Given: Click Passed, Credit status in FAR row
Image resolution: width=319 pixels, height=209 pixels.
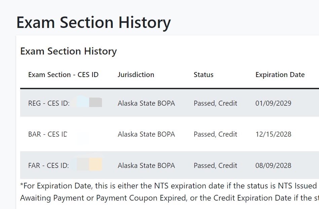Looking at the screenshot, I should pos(215,166).
